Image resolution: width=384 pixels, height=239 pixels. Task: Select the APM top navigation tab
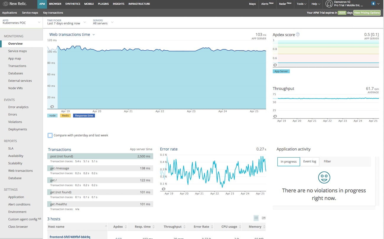[42, 4]
